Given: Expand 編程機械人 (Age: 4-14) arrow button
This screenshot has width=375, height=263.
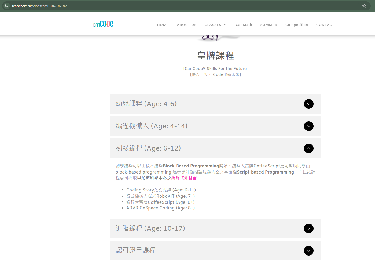Looking at the screenshot, I should (308, 126).
